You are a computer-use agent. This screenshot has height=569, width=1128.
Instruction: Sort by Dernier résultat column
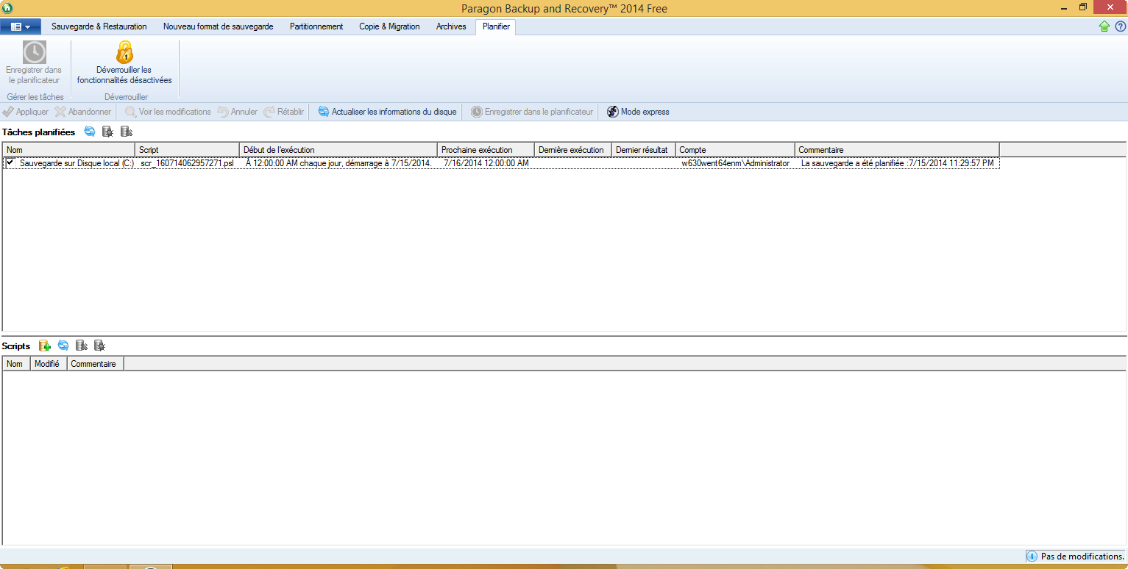point(644,149)
